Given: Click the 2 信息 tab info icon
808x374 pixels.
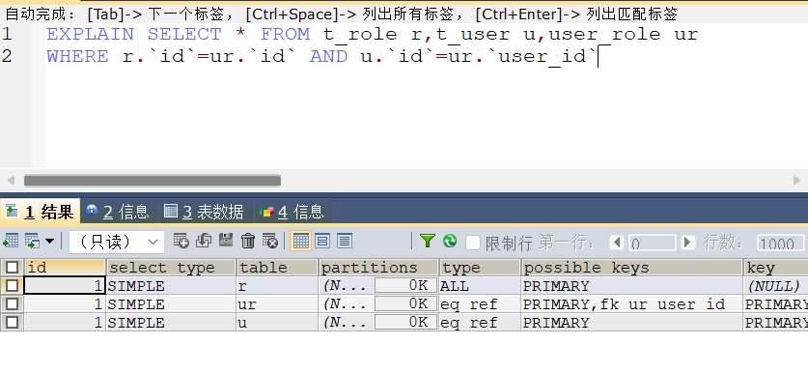Looking at the screenshot, I should coord(93,211).
